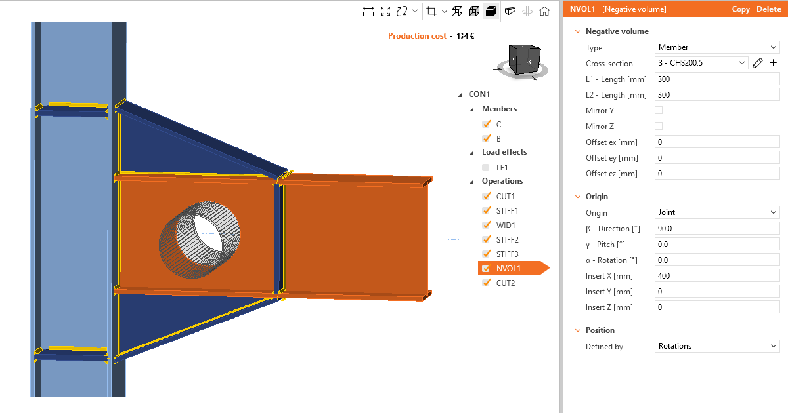
Task: Click the Delete button in header
Action: 769,9
